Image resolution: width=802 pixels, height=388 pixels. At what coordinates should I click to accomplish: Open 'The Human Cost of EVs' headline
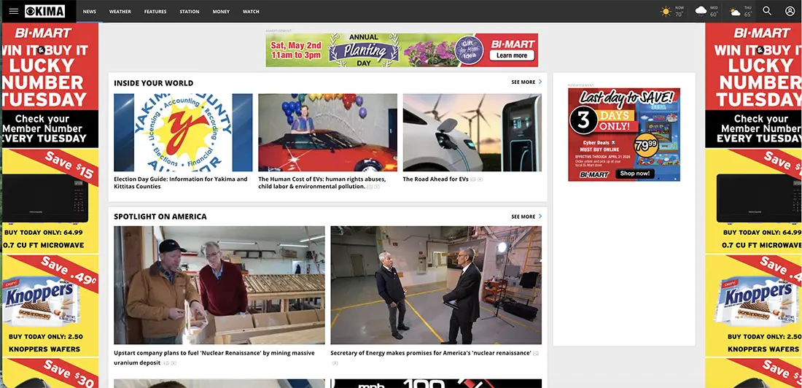click(322, 183)
